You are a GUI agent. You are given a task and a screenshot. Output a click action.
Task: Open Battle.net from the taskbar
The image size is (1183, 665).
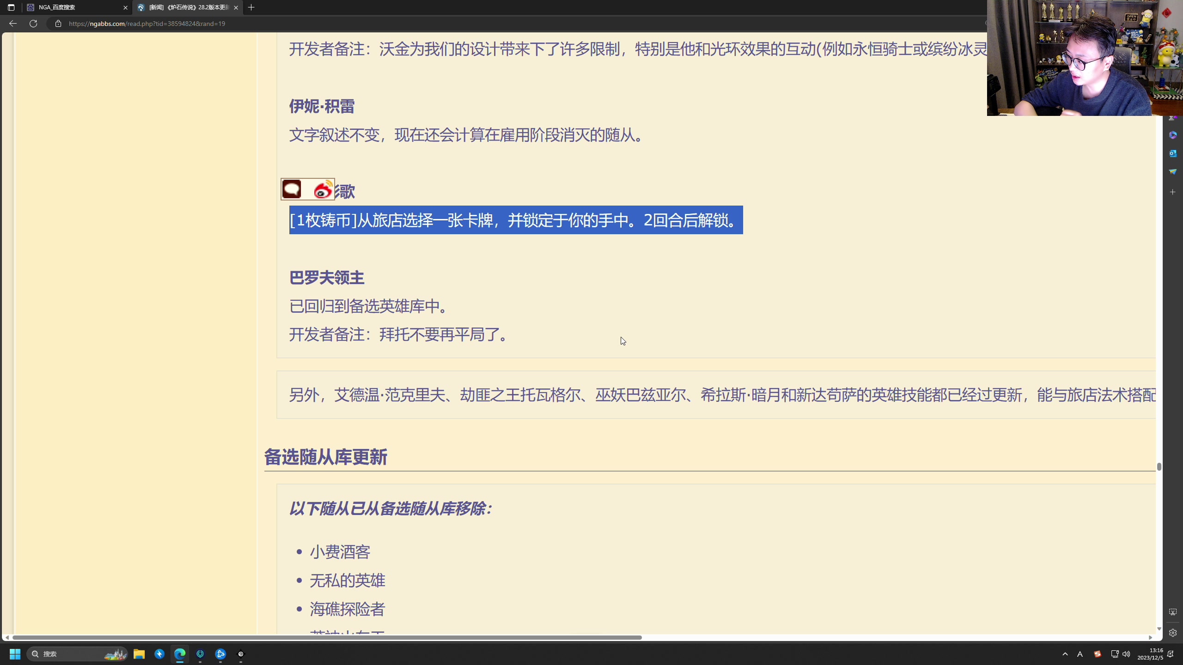[220, 654]
